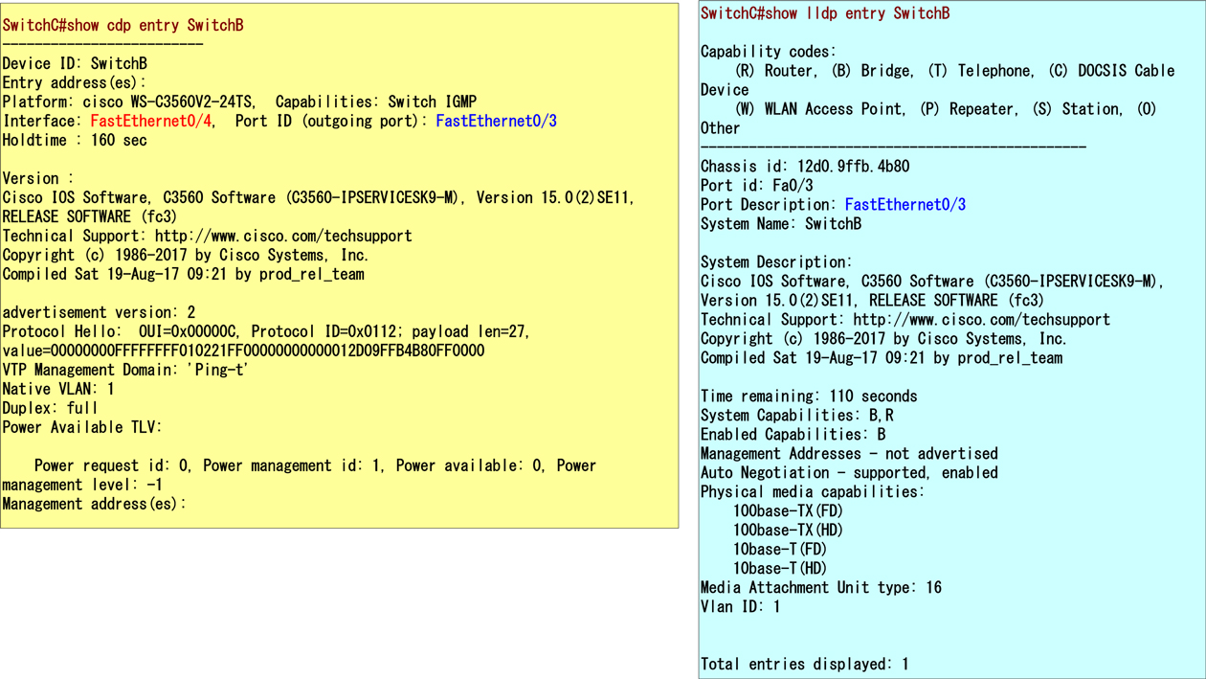
Task: Click the 'Time remaining: 110 seconds' line
Action: [808, 396]
